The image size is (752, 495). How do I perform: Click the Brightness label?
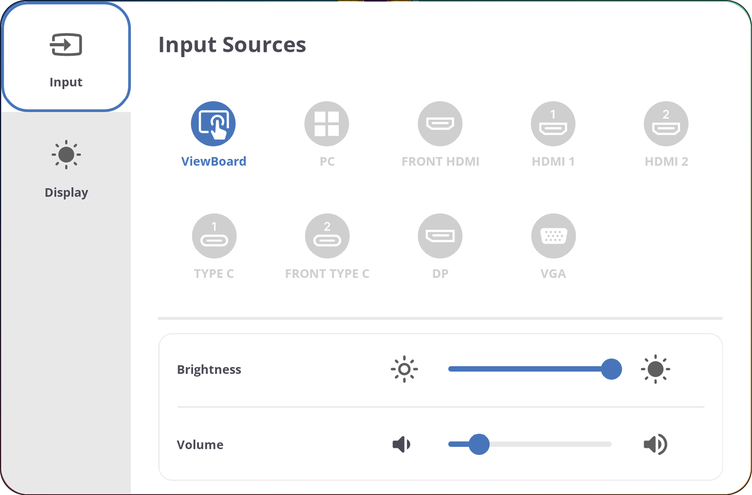(209, 370)
